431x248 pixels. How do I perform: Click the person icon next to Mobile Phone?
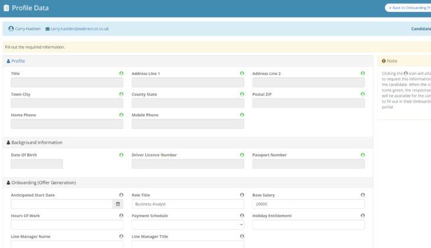coord(241,115)
